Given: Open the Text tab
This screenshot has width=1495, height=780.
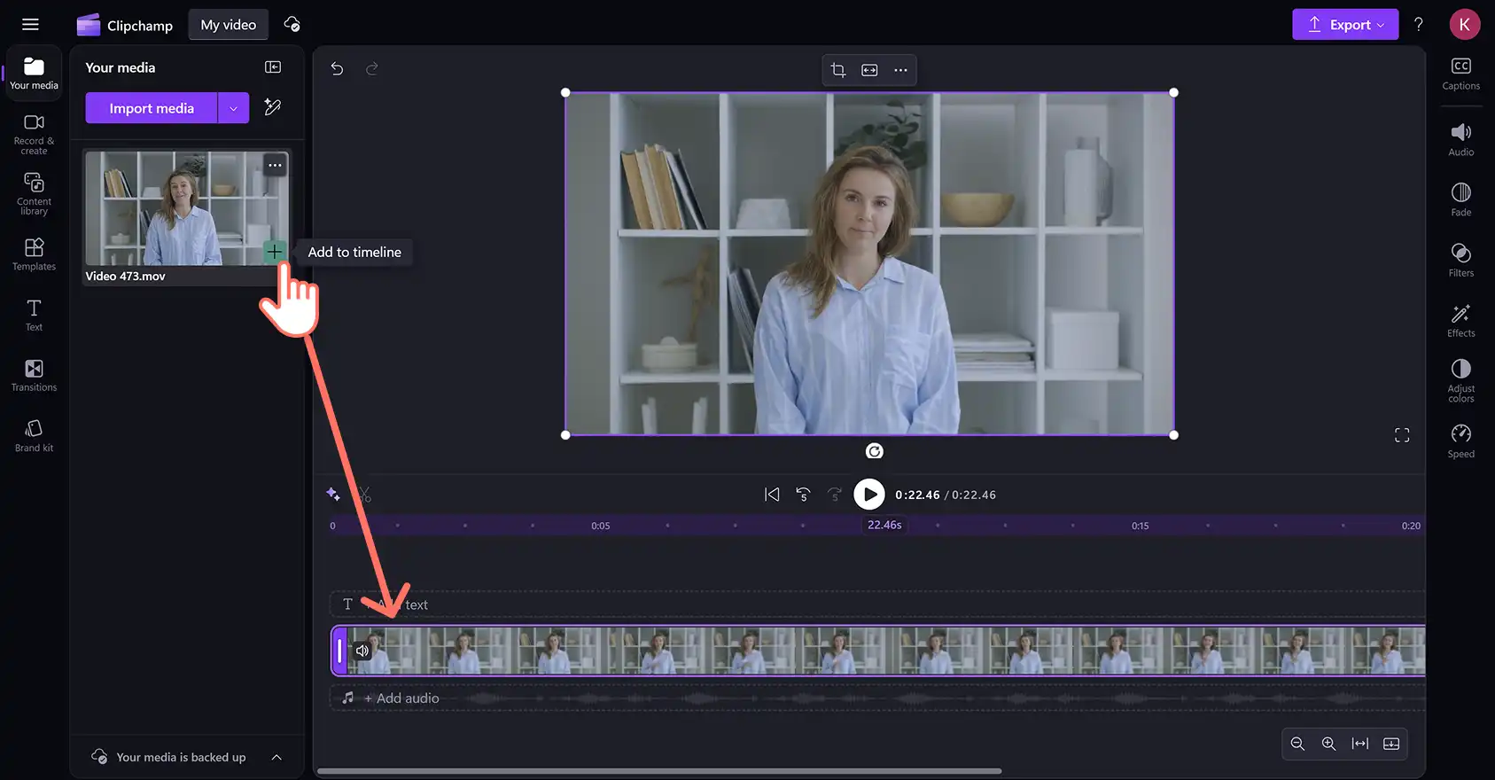Looking at the screenshot, I should [34, 315].
